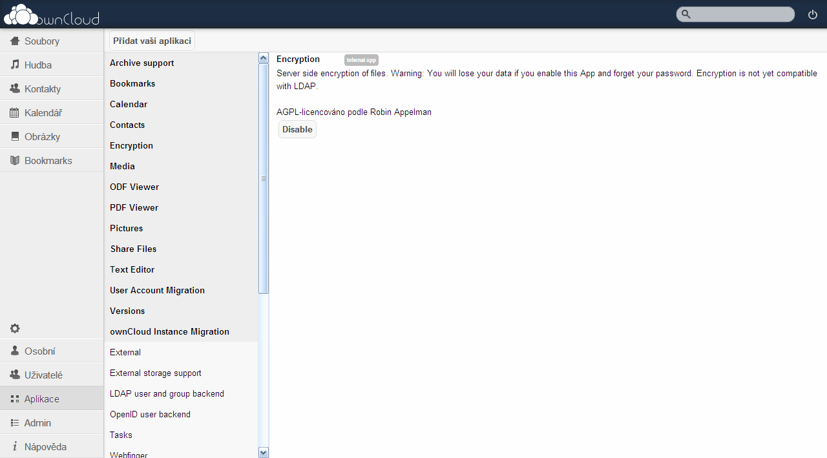The width and height of the screenshot is (827, 458).
Task: Click the Osobní person icon
Action: pyautogui.click(x=15, y=351)
